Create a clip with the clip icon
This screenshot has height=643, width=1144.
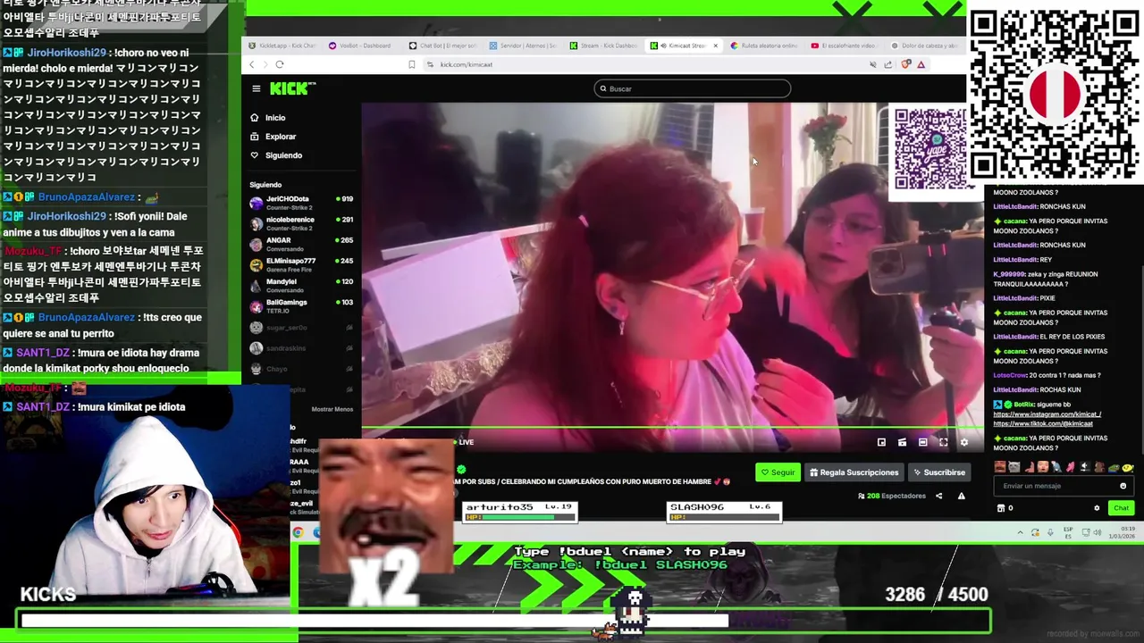point(902,442)
